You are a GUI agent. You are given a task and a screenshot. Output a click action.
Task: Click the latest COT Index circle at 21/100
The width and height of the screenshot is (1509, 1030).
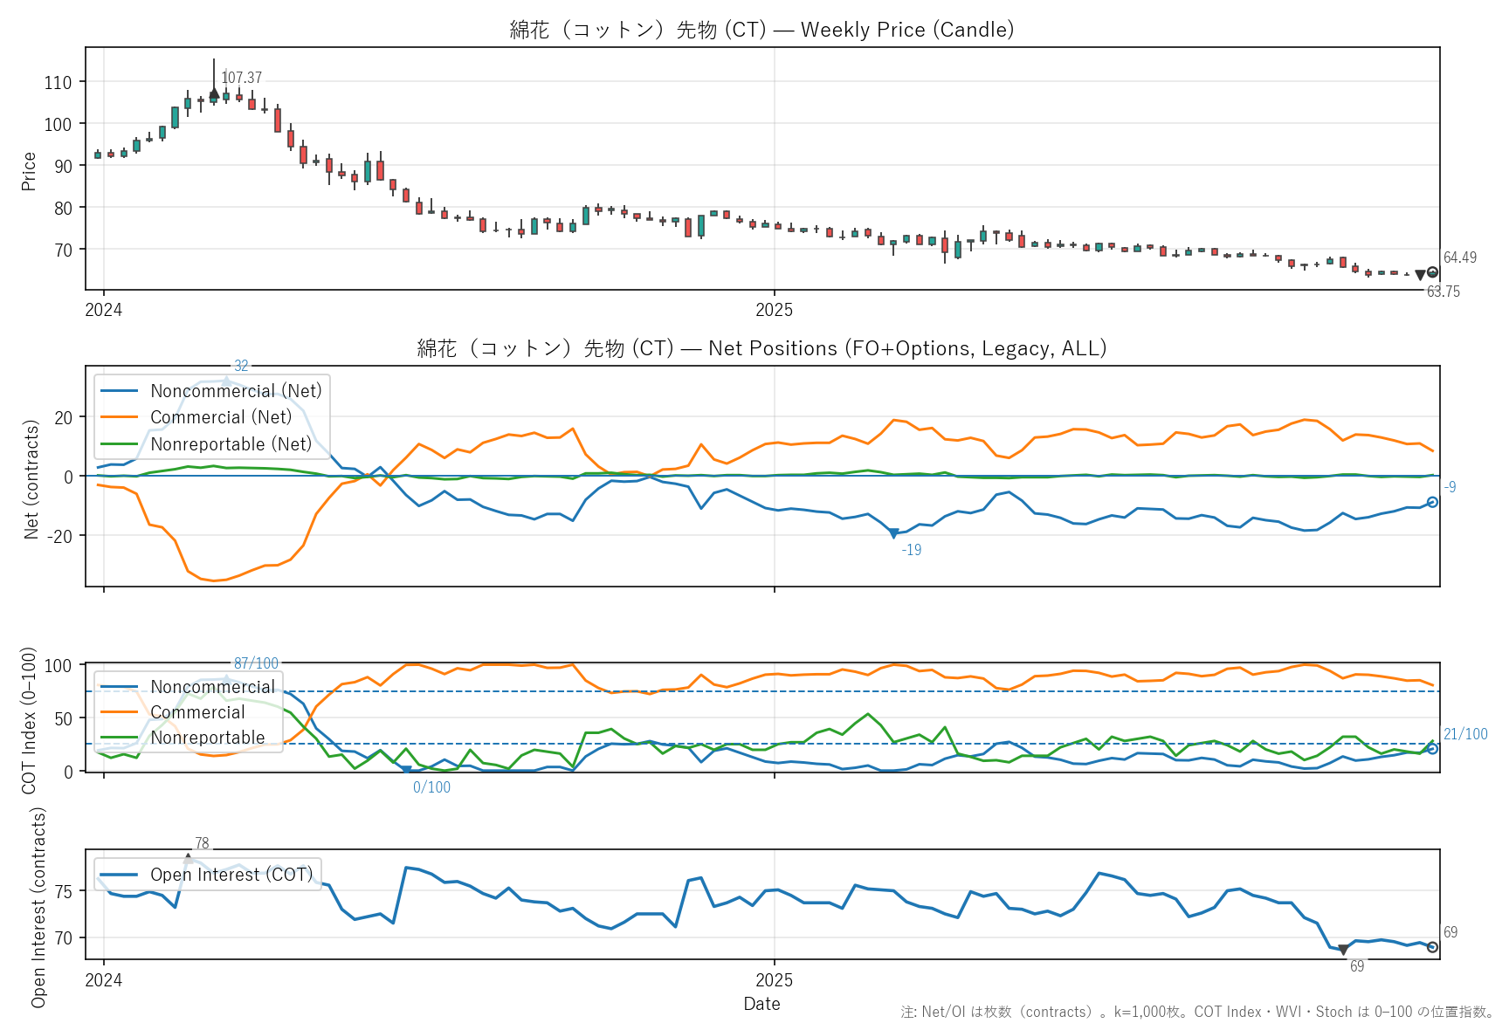(1432, 749)
